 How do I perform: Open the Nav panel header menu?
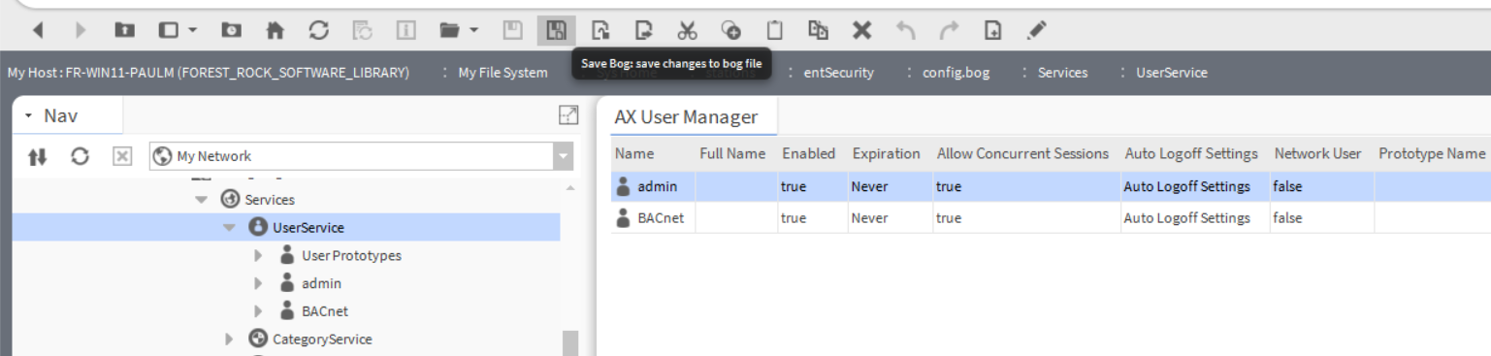(x=29, y=116)
